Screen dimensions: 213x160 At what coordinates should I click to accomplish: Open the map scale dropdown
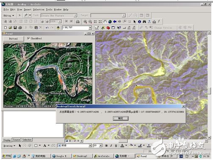(90, 28)
